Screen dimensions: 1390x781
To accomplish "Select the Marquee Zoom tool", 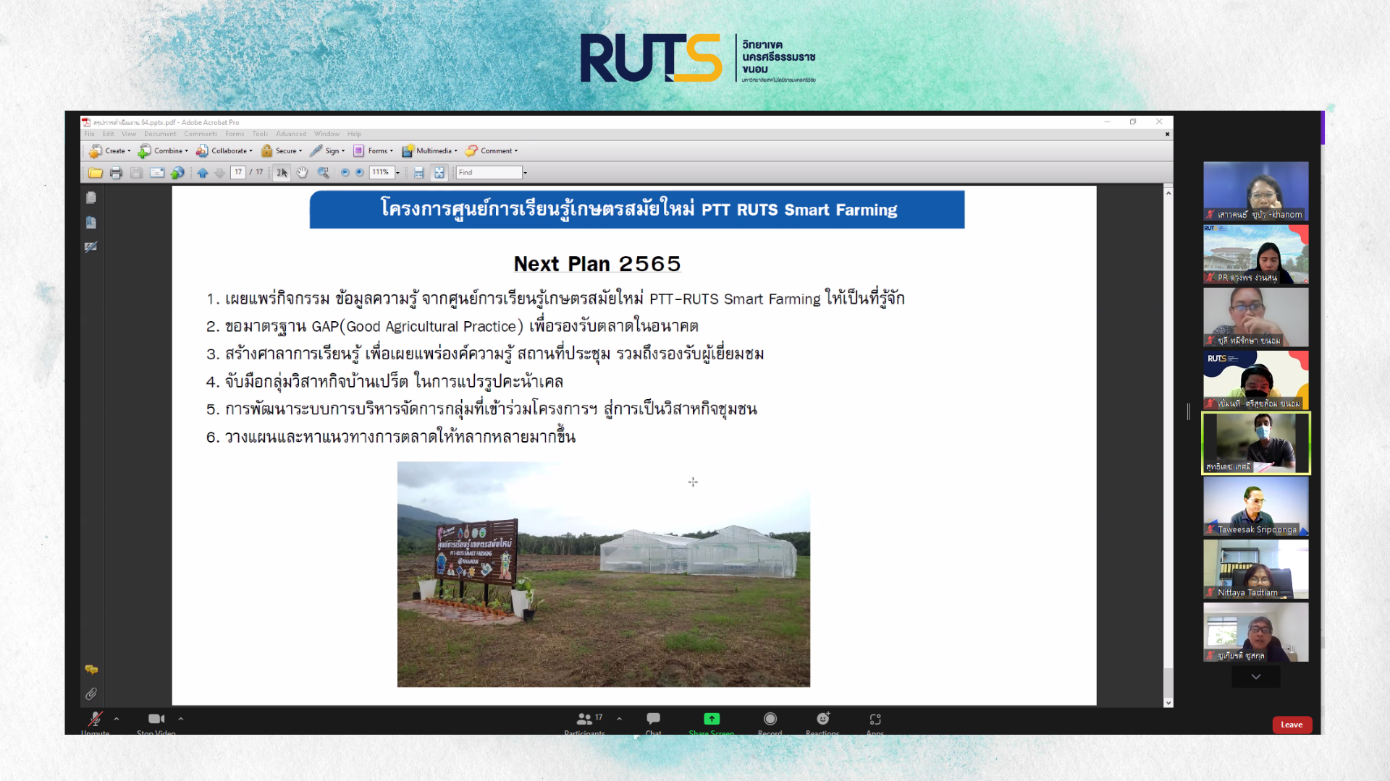I will 323,173.
